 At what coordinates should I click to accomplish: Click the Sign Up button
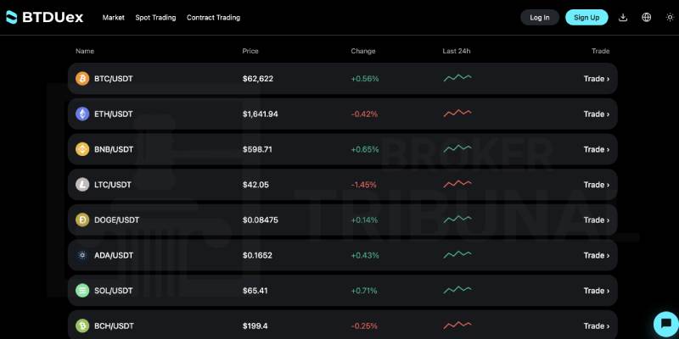pyautogui.click(x=586, y=17)
